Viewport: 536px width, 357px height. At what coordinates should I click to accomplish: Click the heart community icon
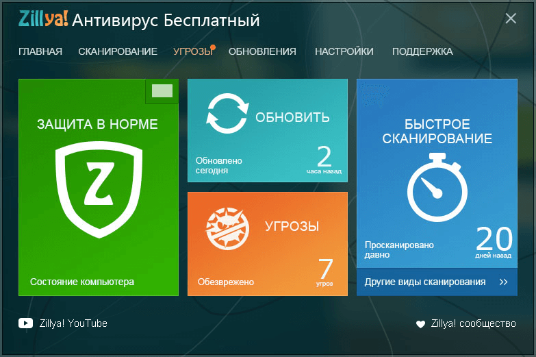click(x=420, y=324)
